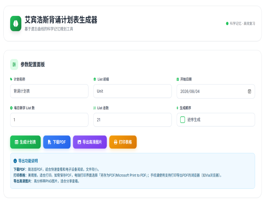Viewport: 271px width, 203px height.
Task: Click the 导出高清图片 description line
Action: tap(46, 181)
